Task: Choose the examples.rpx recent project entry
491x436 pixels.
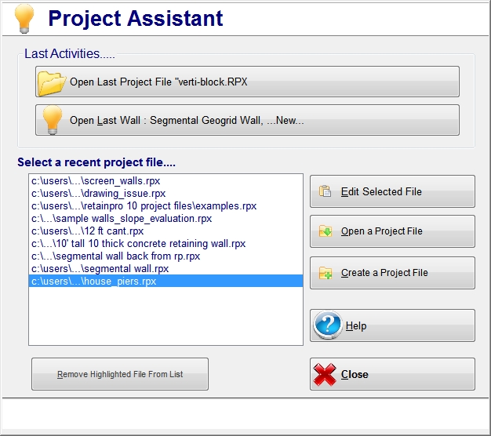Action: [144, 206]
